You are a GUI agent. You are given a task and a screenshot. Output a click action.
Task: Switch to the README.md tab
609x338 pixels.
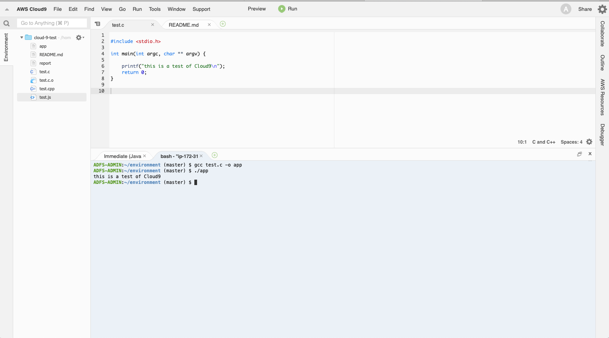coord(183,25)
